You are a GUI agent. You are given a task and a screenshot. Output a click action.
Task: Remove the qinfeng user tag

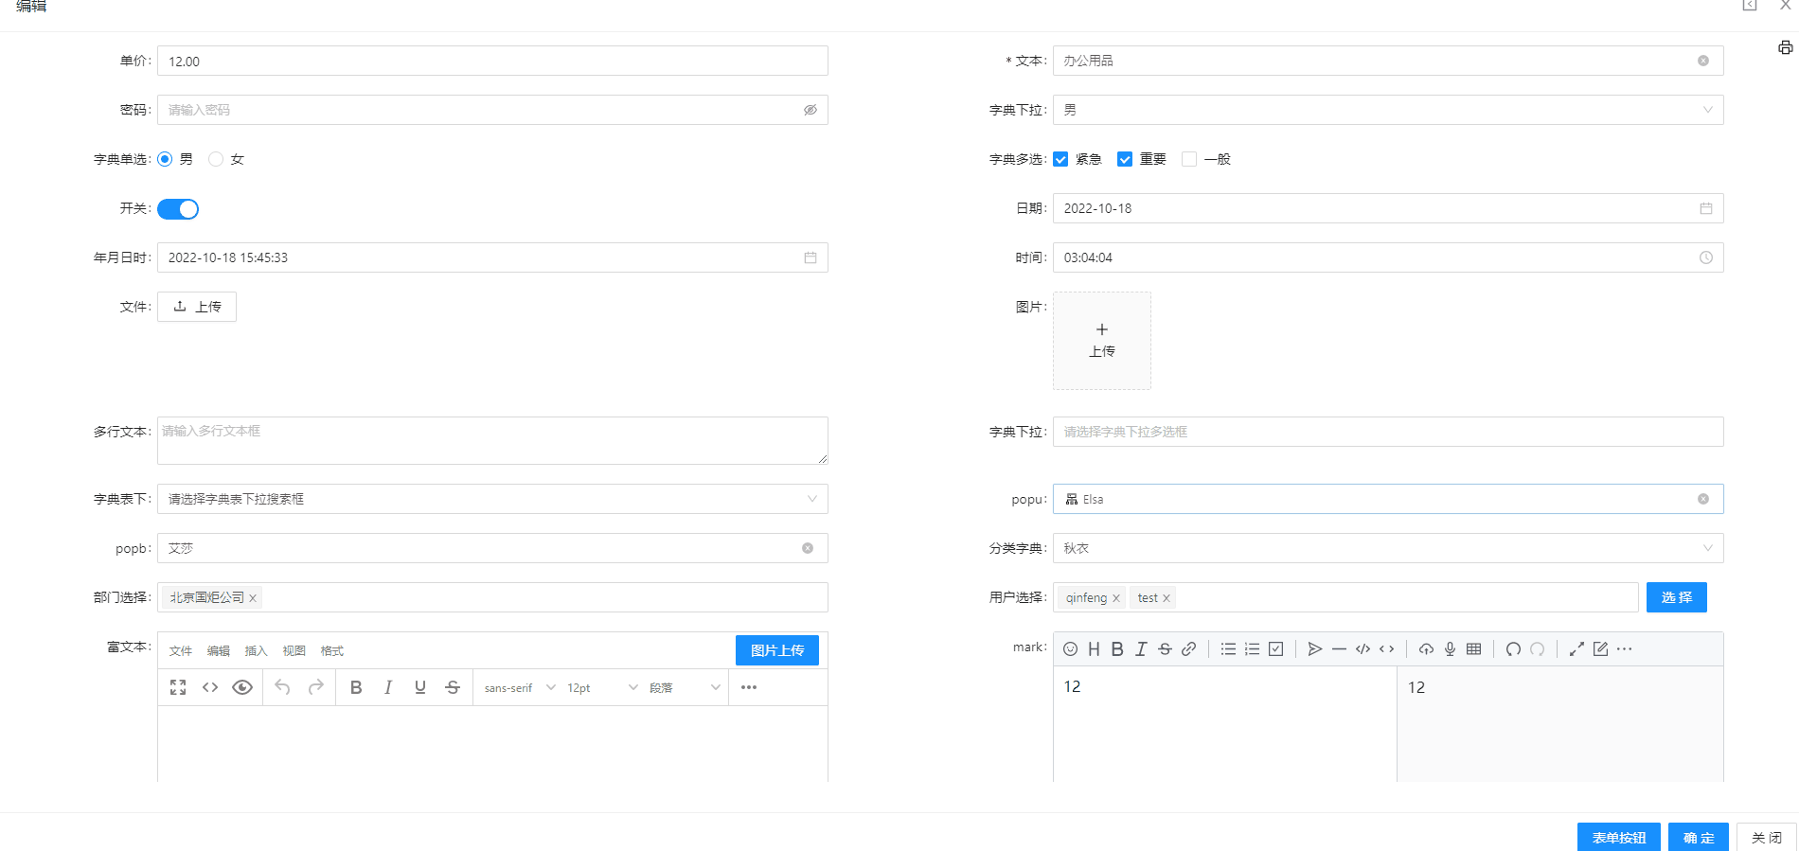1116,598
